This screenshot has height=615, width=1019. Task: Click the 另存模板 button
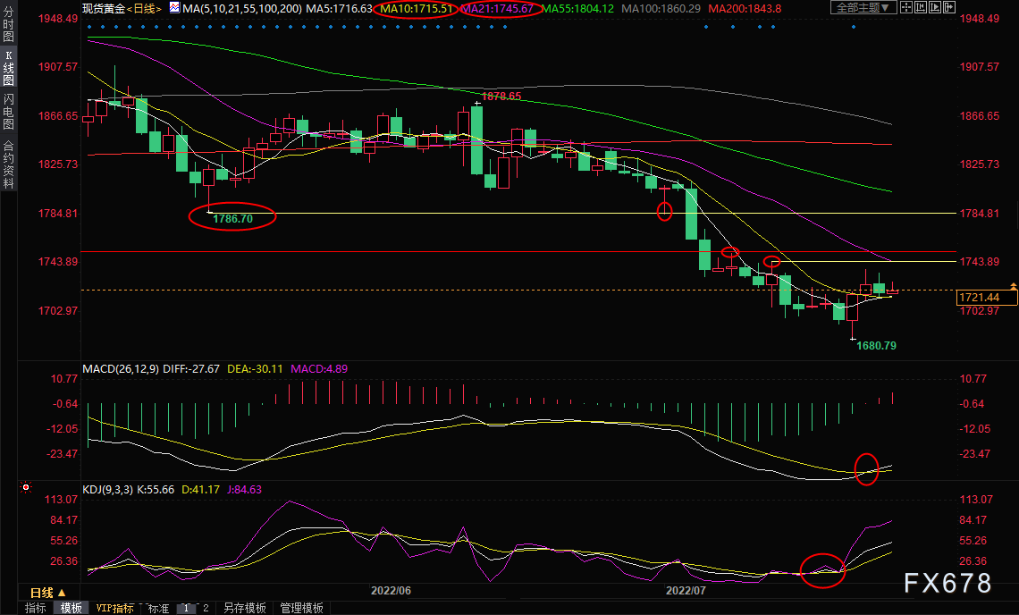[245, 608]
